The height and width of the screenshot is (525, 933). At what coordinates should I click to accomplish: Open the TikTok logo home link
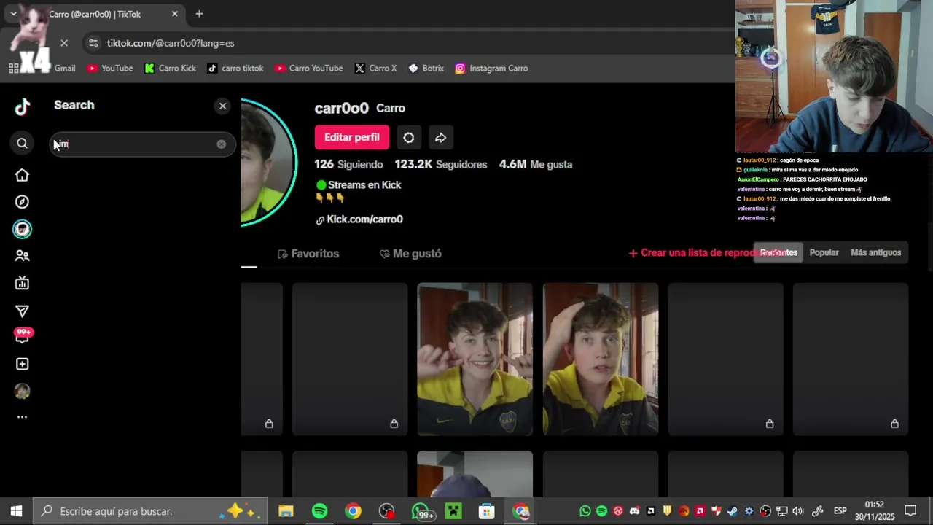(23, 107)
